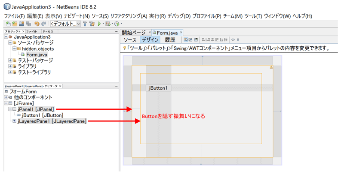344x175 pixels.
Task: Open the ファイル(F) menu
Action: [x=15, y=16]
